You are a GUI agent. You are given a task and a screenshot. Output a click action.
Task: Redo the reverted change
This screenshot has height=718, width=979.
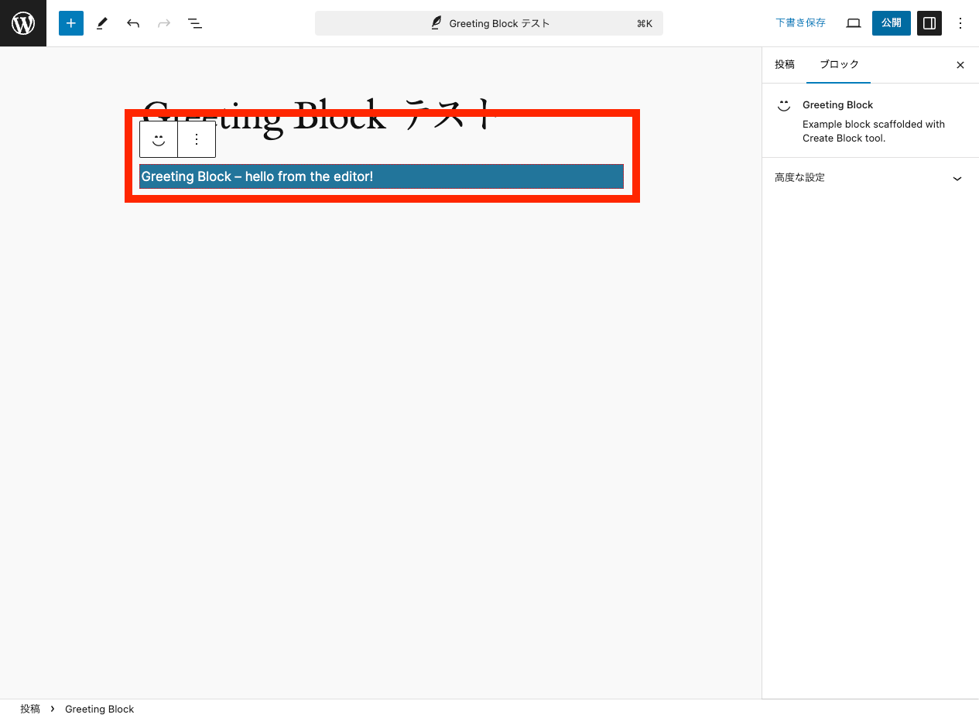coord(164,23)
